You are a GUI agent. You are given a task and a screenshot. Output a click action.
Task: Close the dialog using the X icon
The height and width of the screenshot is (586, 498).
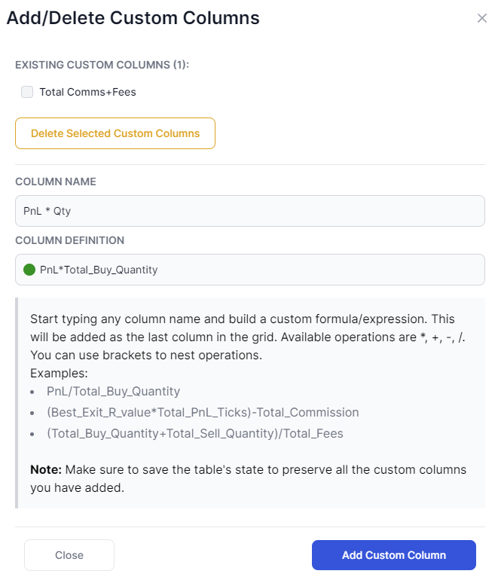point(482,18)
